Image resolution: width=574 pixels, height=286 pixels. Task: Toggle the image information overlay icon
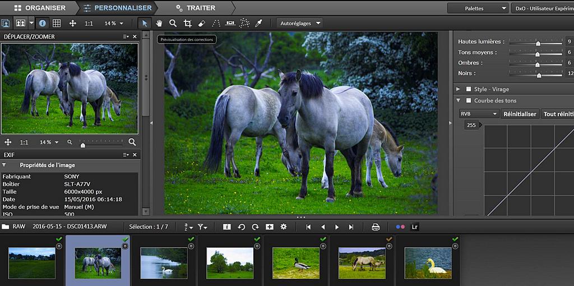point(43,24)
